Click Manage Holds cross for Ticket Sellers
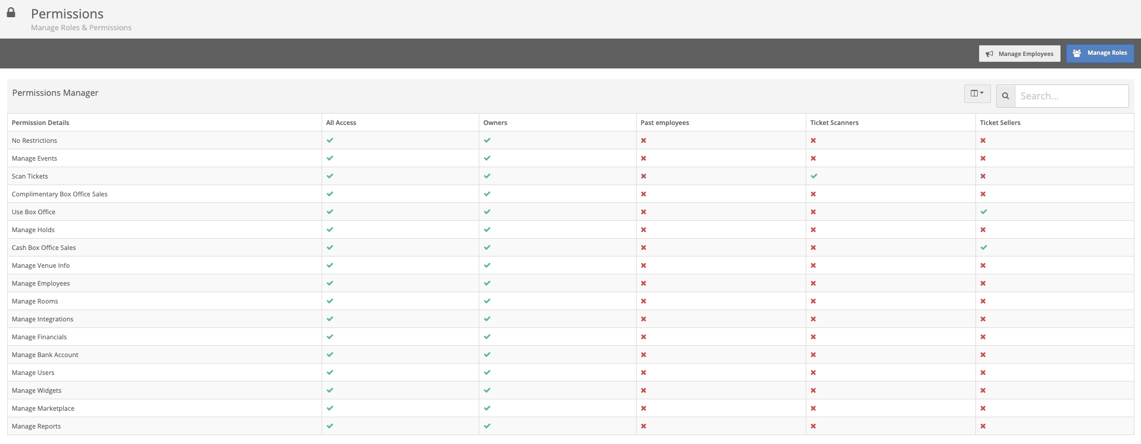Image resolution: width=1141 pixels, height=444 pixels. point(983,230)
